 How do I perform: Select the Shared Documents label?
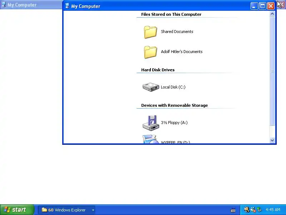[x=177, y=32]
